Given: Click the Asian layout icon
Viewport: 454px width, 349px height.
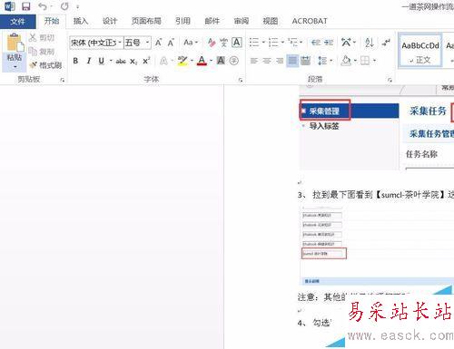Looking at the screenshot, I should pos(346,42).
